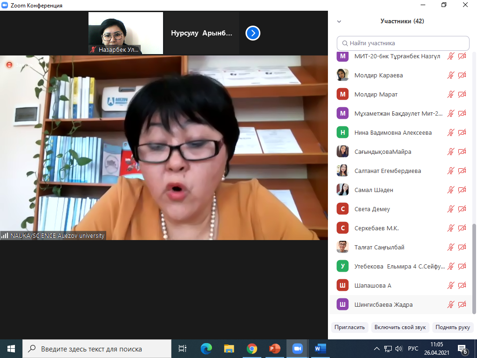Image resolution: width=477 pixels, height=358 pixels.
Task: Click camera-off icon next to Света Демеу
Action: (x=462, y=209)
